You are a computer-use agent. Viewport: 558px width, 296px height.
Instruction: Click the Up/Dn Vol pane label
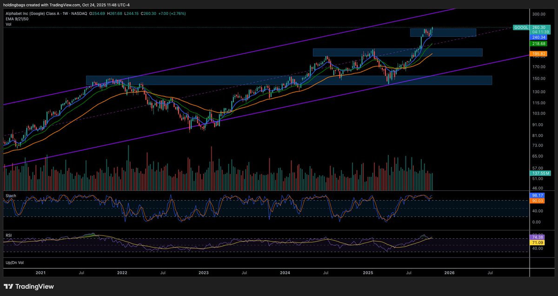[x=15, y=262]
